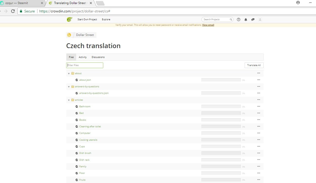316x183 pixels.
Task: Close the ozqur Steemit browser tab
Action: [x=42, y=3]
